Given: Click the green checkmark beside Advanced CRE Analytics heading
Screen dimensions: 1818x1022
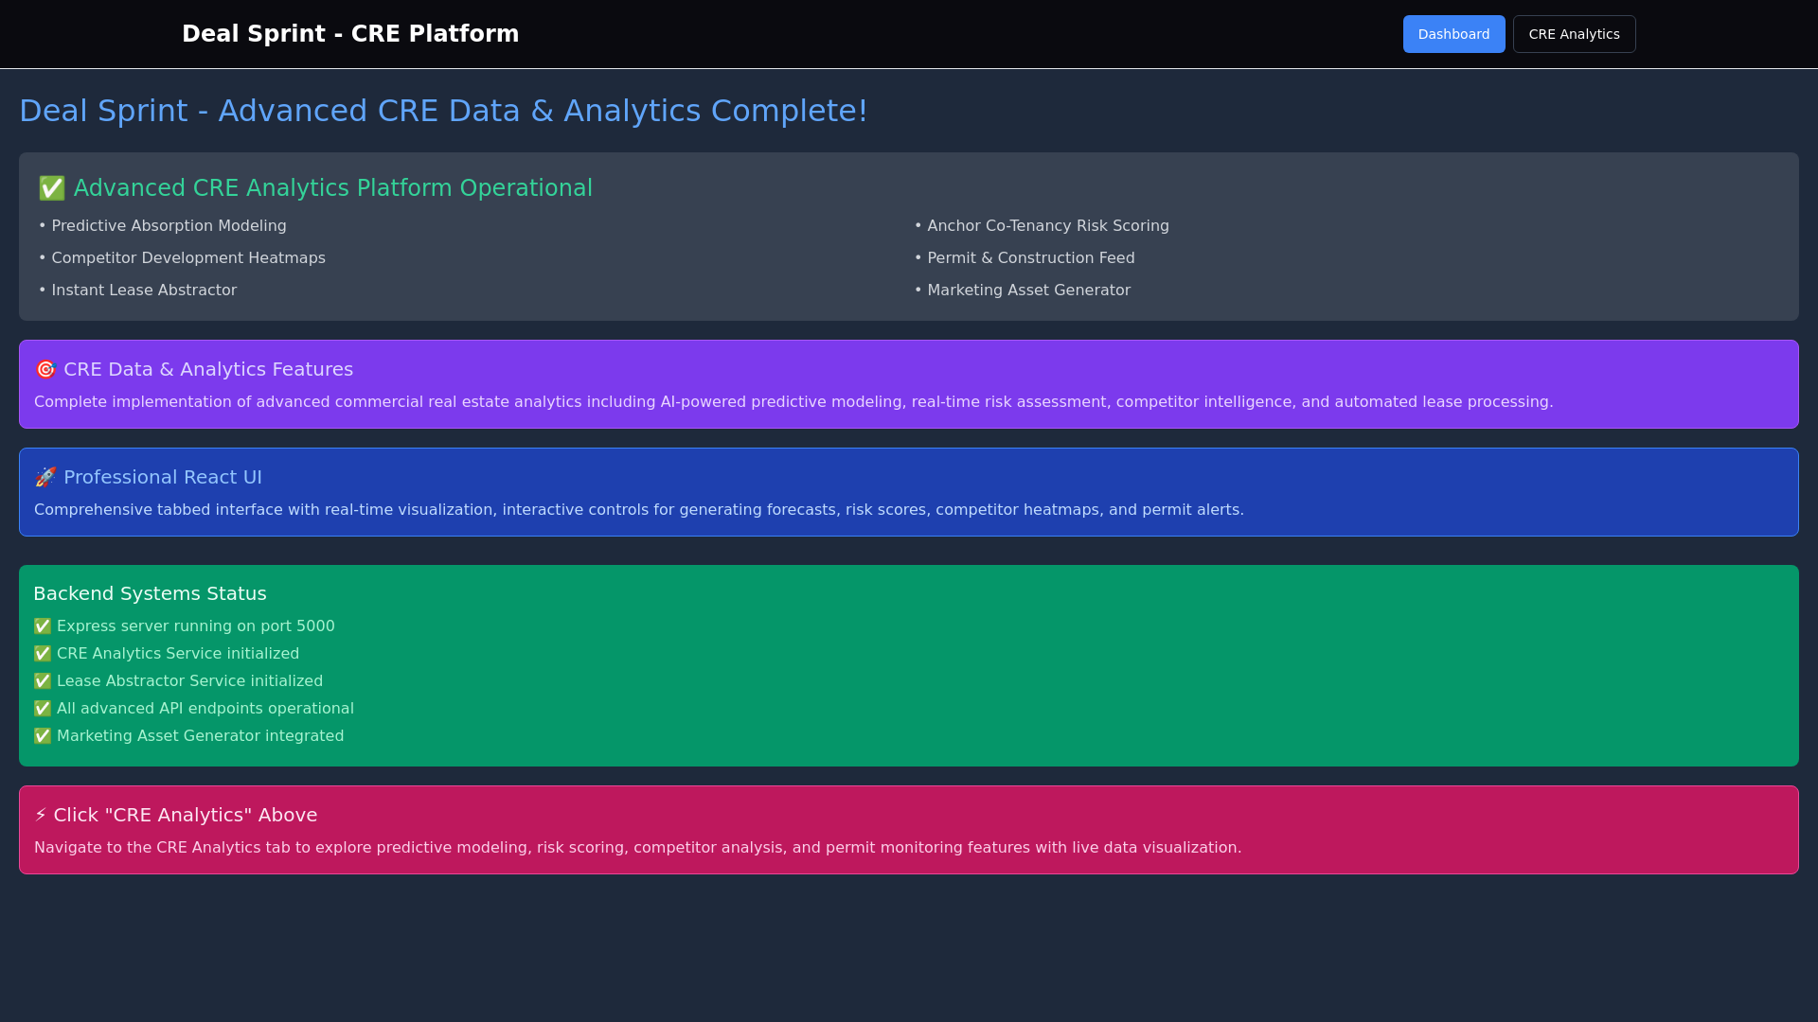Looking at the screenshot, I should pos(51,188).
